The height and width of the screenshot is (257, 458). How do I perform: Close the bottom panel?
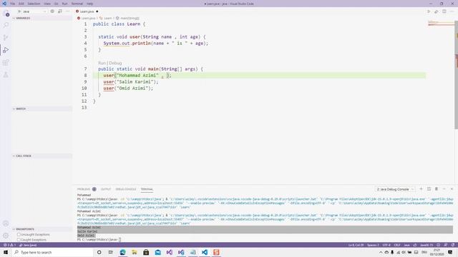452,188
